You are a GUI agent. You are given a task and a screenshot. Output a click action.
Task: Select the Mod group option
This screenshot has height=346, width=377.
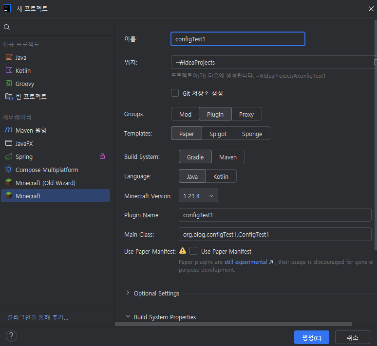[185, 114]
